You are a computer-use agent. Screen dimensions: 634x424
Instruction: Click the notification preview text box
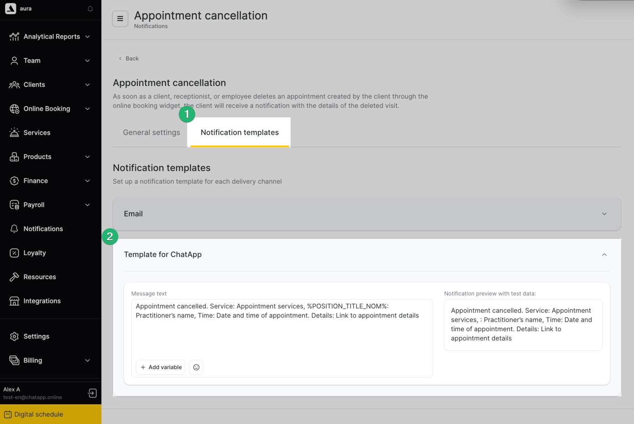523,325
